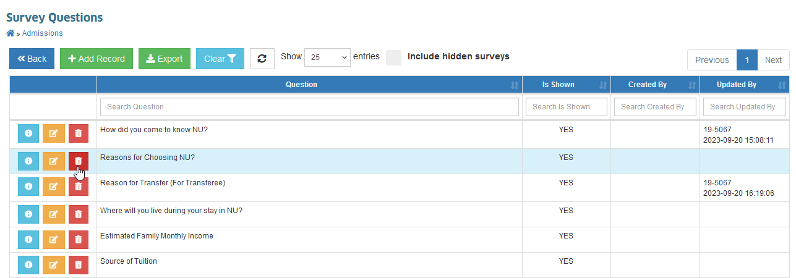Edit the 'Reason for Transfer (For Transferee)' row

click(x=54, y=186)
